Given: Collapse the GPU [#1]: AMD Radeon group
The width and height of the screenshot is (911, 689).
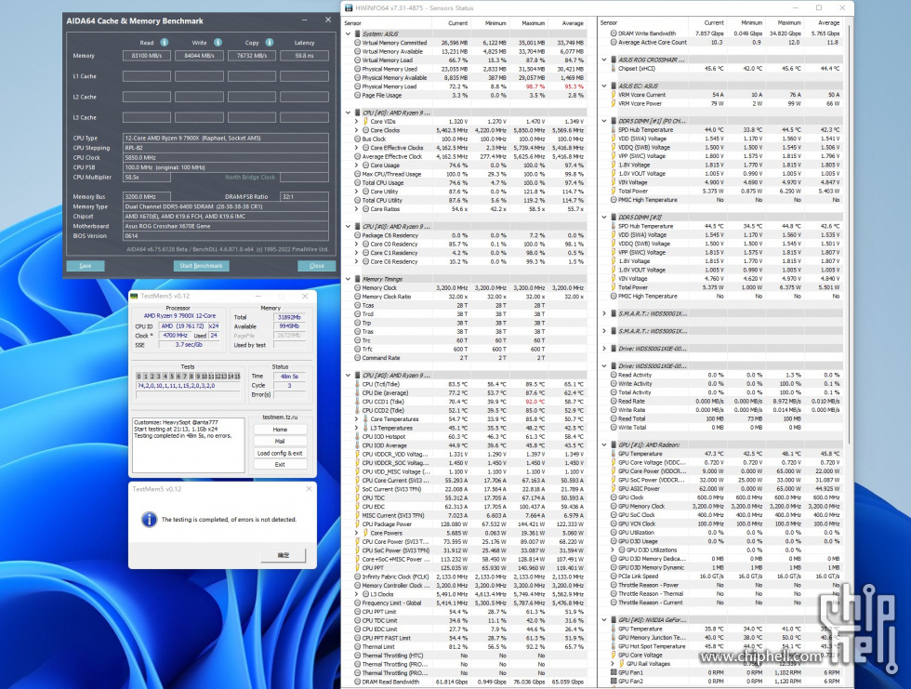Looking at the screenshot, I should 605,445.
